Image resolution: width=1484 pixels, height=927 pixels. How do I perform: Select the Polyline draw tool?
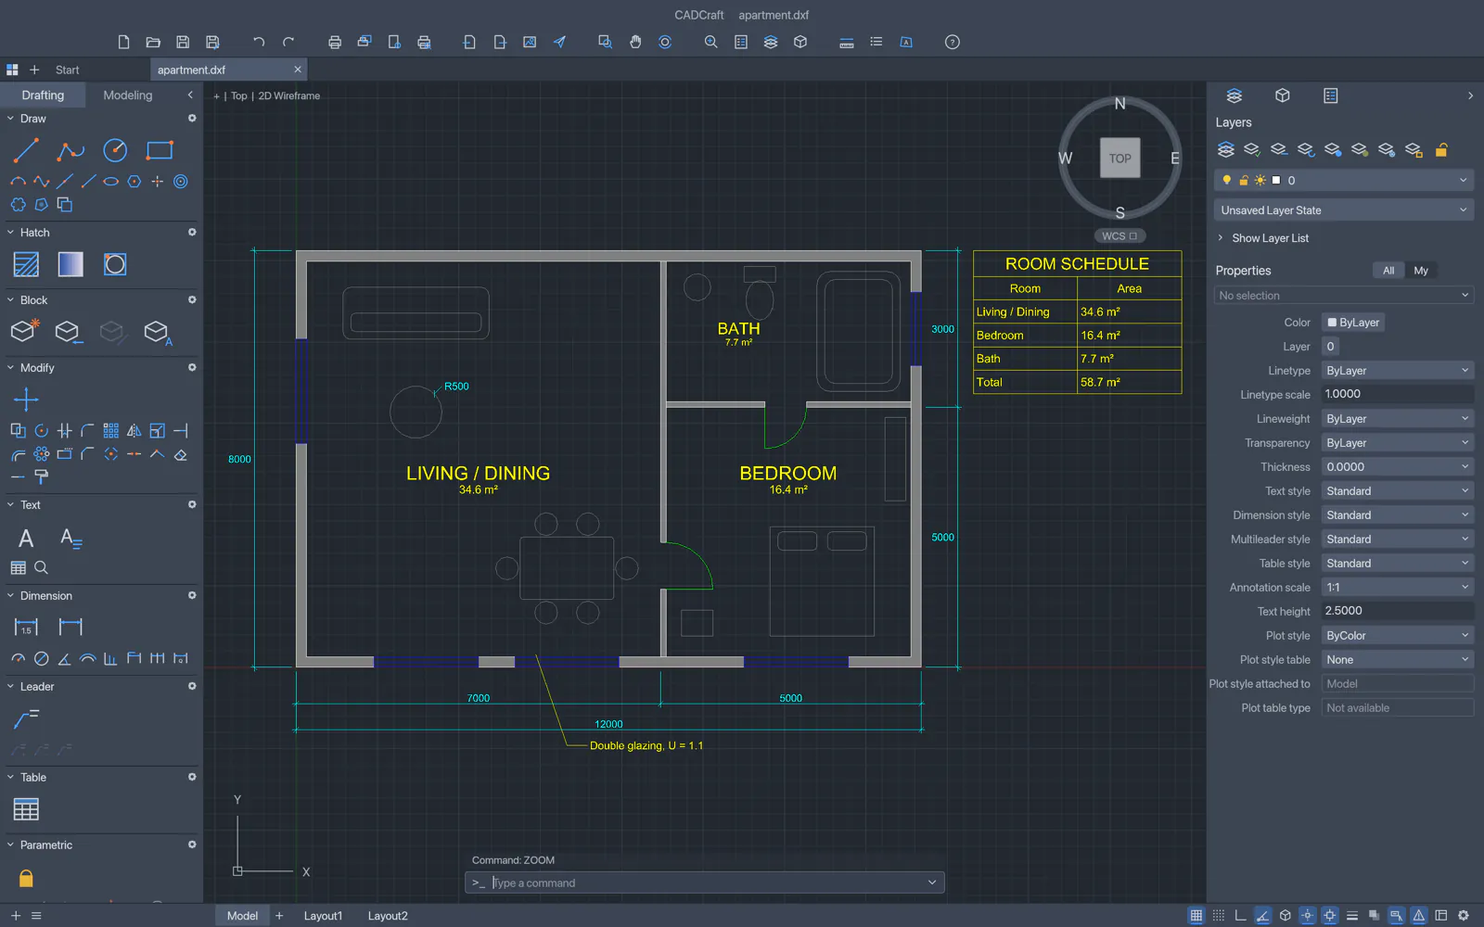coord(70,150)
